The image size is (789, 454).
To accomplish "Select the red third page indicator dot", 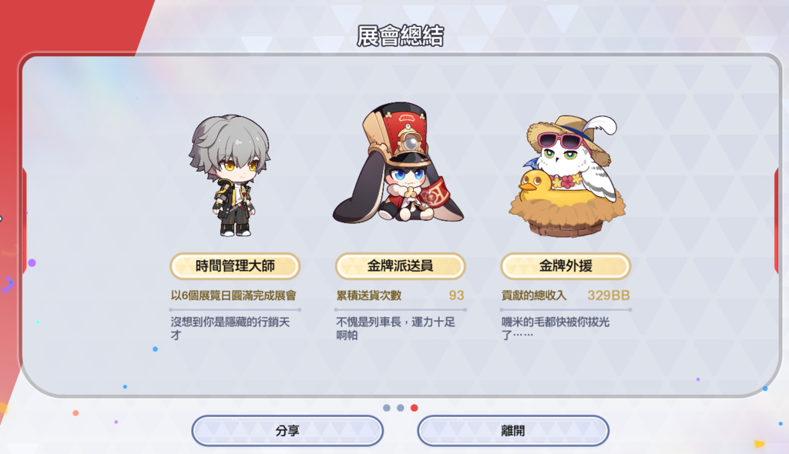I will [x=414, y=408].
